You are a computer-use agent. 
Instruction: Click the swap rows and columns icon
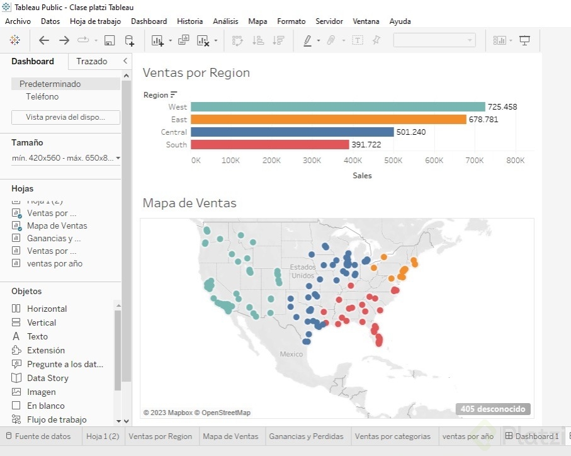coord(237,40)
